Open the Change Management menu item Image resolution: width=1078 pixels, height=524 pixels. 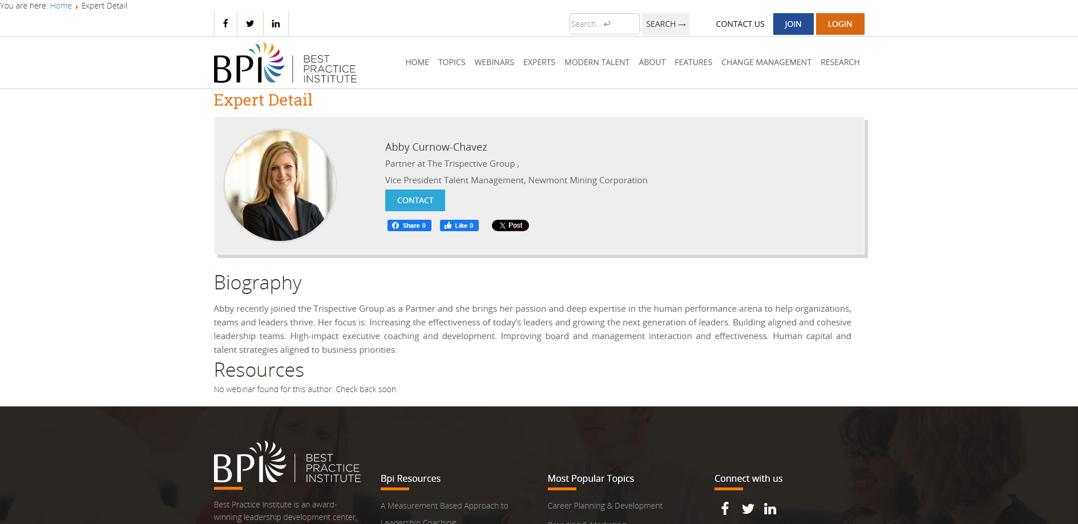click(x=766, y=62)
